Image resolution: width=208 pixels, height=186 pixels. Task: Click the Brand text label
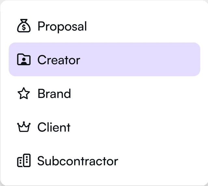(x=54, y=93)
